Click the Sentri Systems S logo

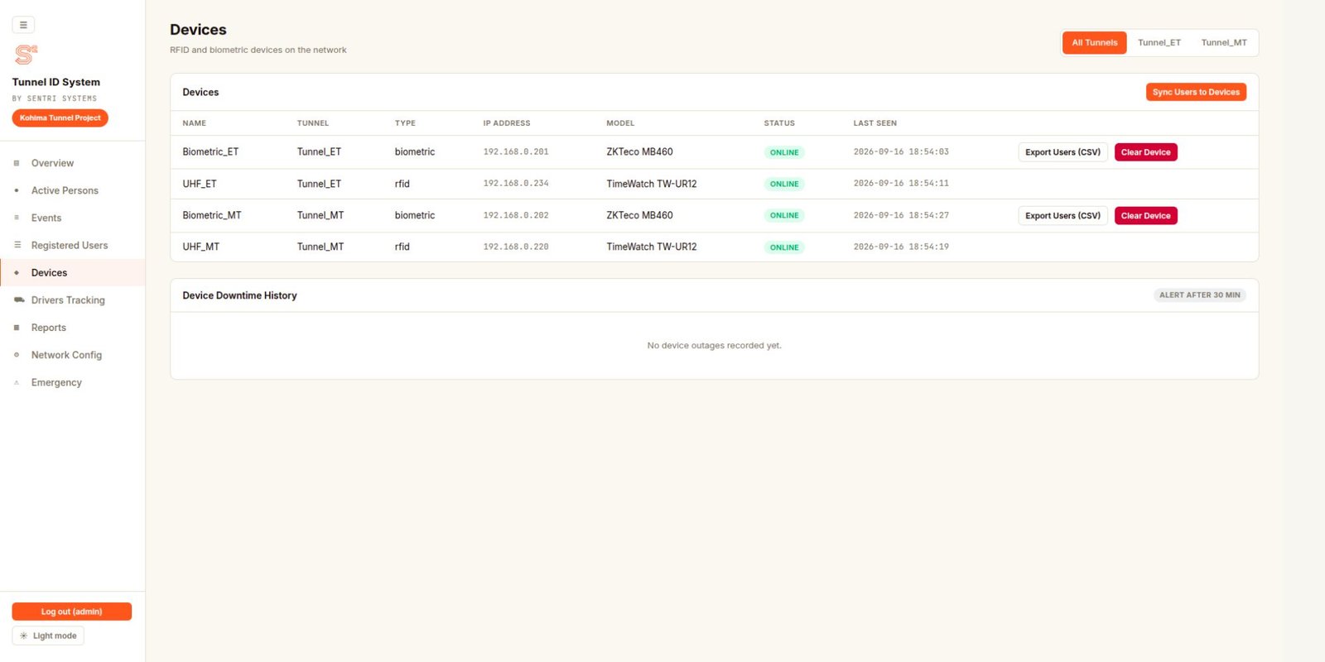tap(26, 55)
